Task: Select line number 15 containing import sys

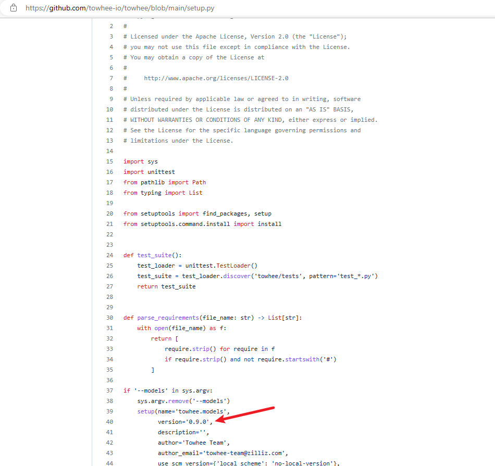Action: coord(110,161)
